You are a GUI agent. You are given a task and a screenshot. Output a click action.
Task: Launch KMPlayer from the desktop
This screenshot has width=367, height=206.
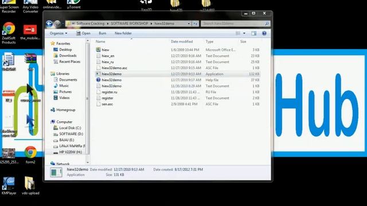(9, 185)
